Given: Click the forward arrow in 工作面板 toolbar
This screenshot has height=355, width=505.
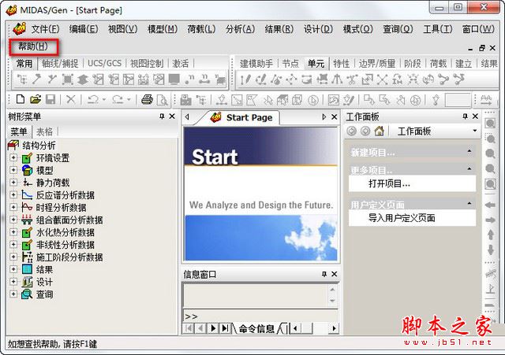Looking at the screenshot, I should pyautogui.click(x=365, y=131).
